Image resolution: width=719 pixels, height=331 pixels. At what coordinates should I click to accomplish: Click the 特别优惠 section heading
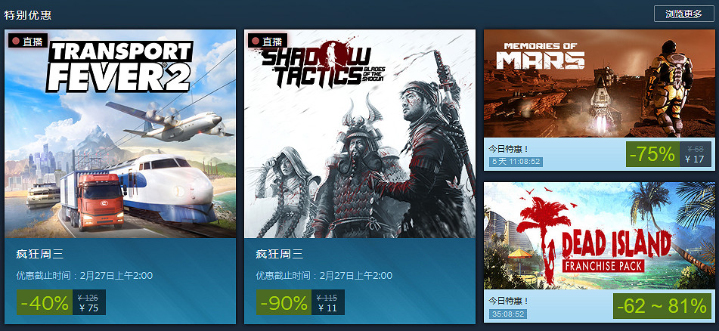(x=28, y=14)
